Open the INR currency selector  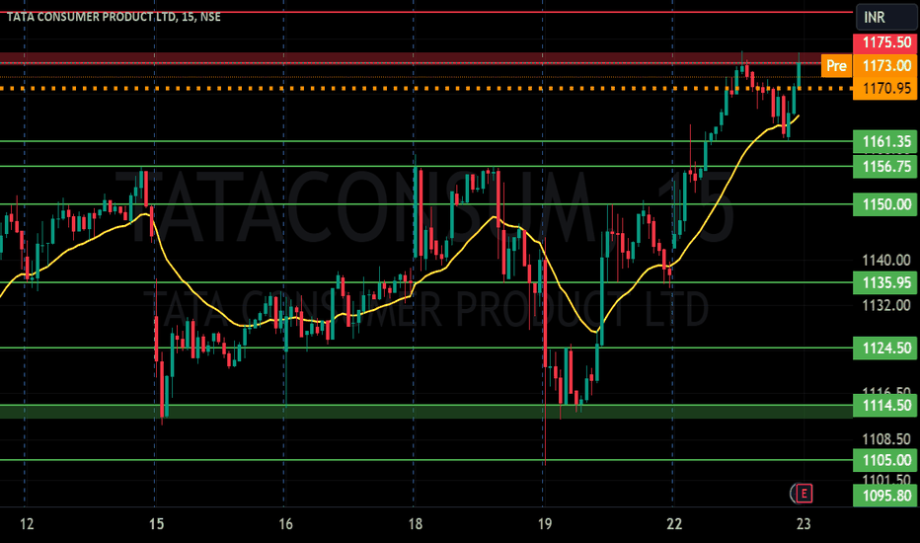click(x=886, y=17)
